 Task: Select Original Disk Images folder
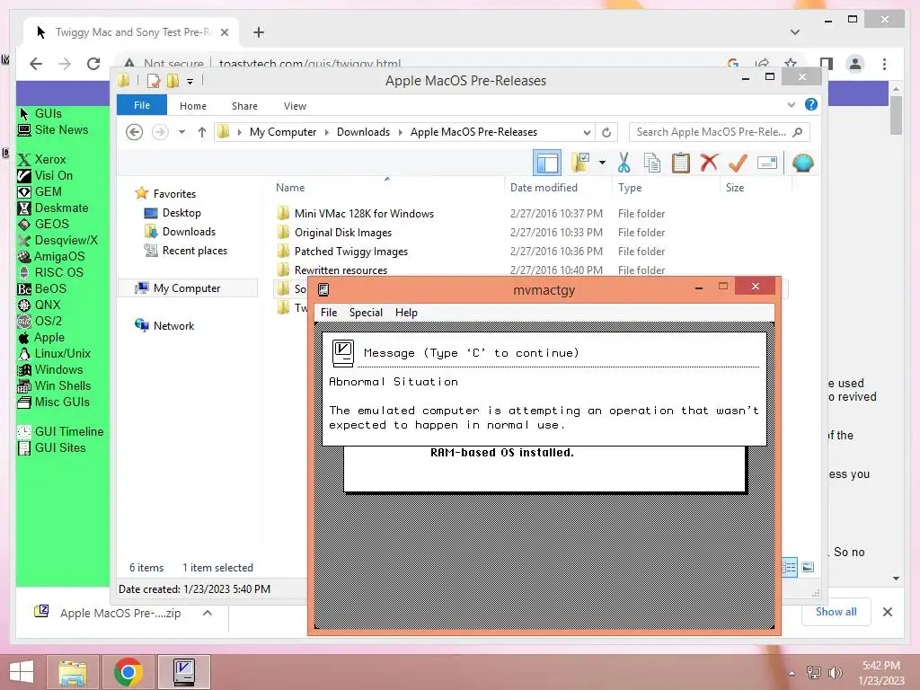click(x=342, y=233)
